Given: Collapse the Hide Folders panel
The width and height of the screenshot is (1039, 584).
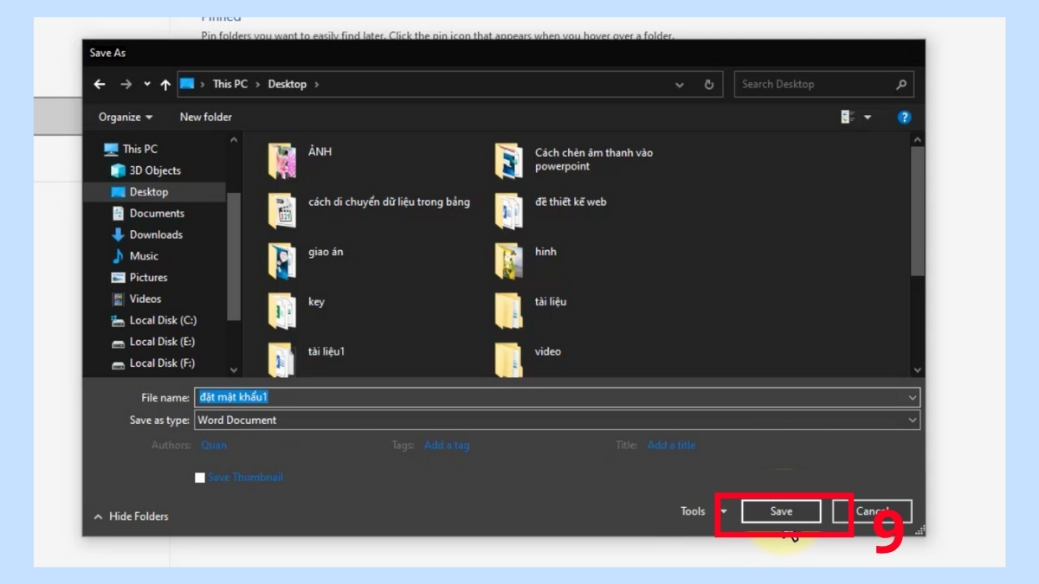Looking at the screenshot, I should pyautogui.click(x=131, y=517).
